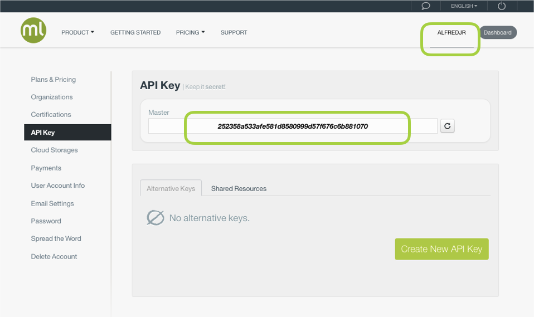Click the No alternative keys empty icon
The height and width of the screenshot is (317, 534).
pyautogui.click(x=156, y=218)
